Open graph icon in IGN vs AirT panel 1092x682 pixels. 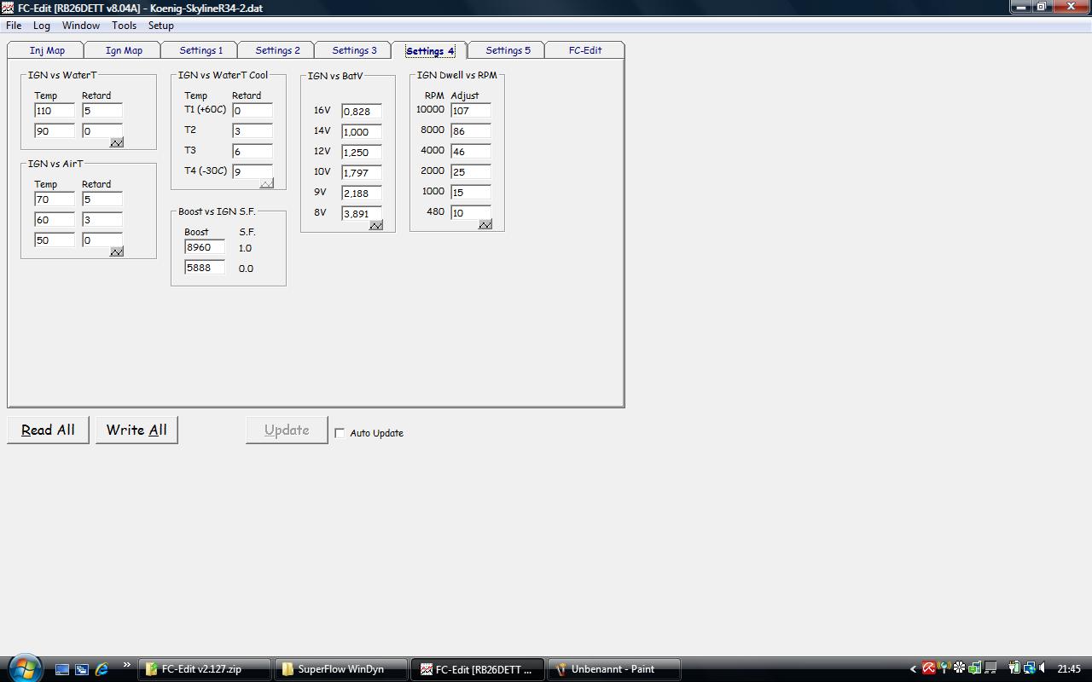(x=117, y=251)
